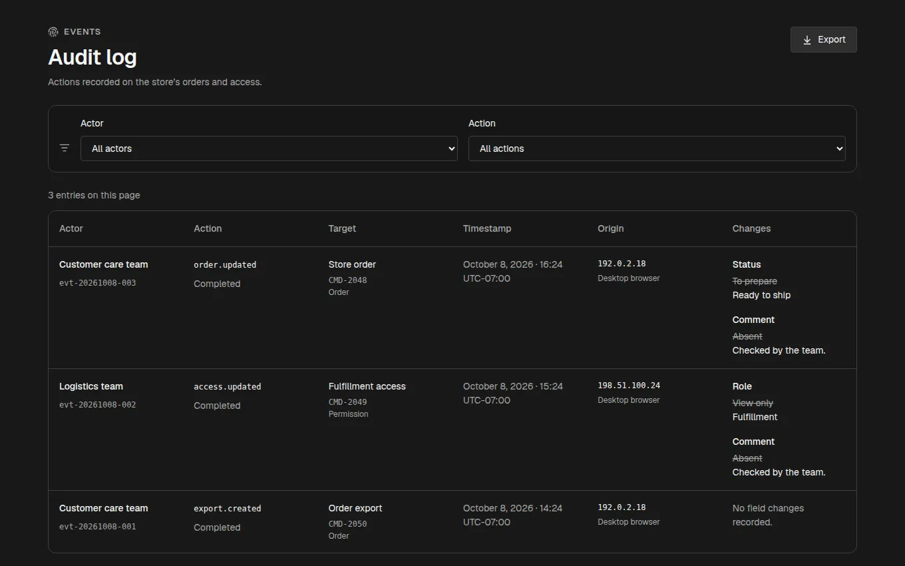The width and height of the screenshot is (905, 566).
Task: Click the struck-through To prepare value
Action: pyautogui.click(x=755, y=281)
